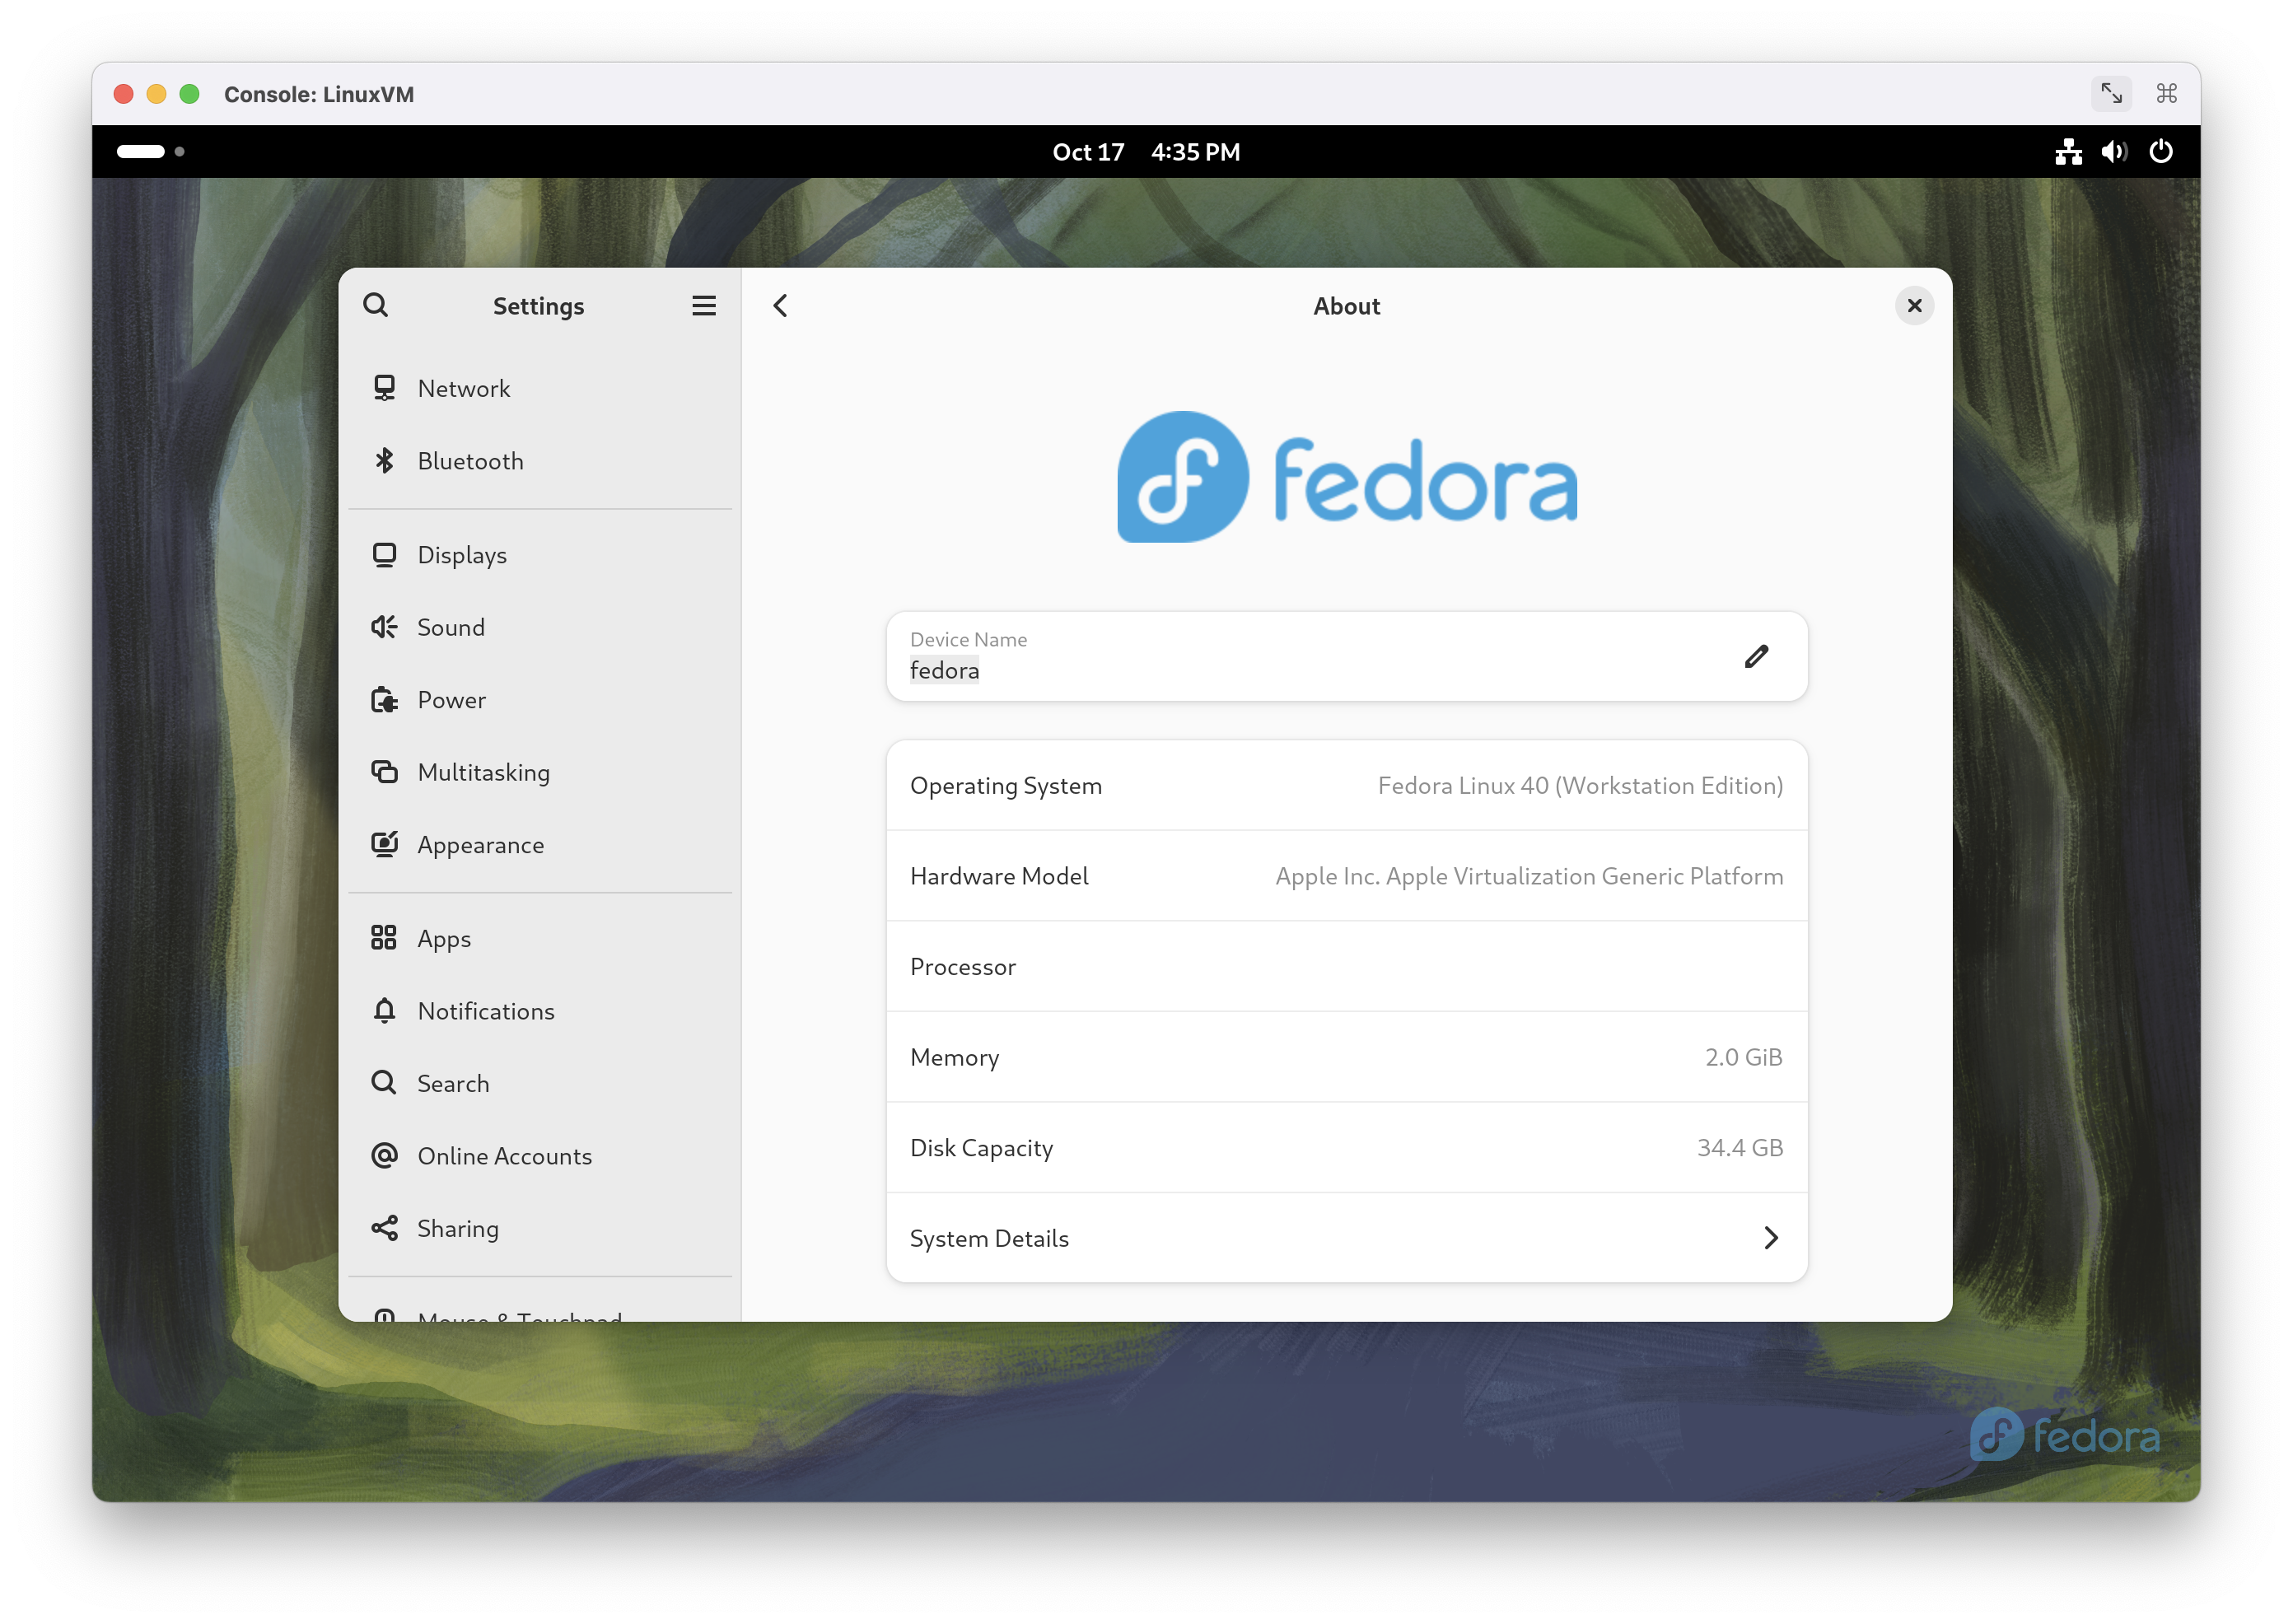This screenshot has width=2293, height=1624.
Task: Open the Apps settings panel
Action: pos(540,937)
